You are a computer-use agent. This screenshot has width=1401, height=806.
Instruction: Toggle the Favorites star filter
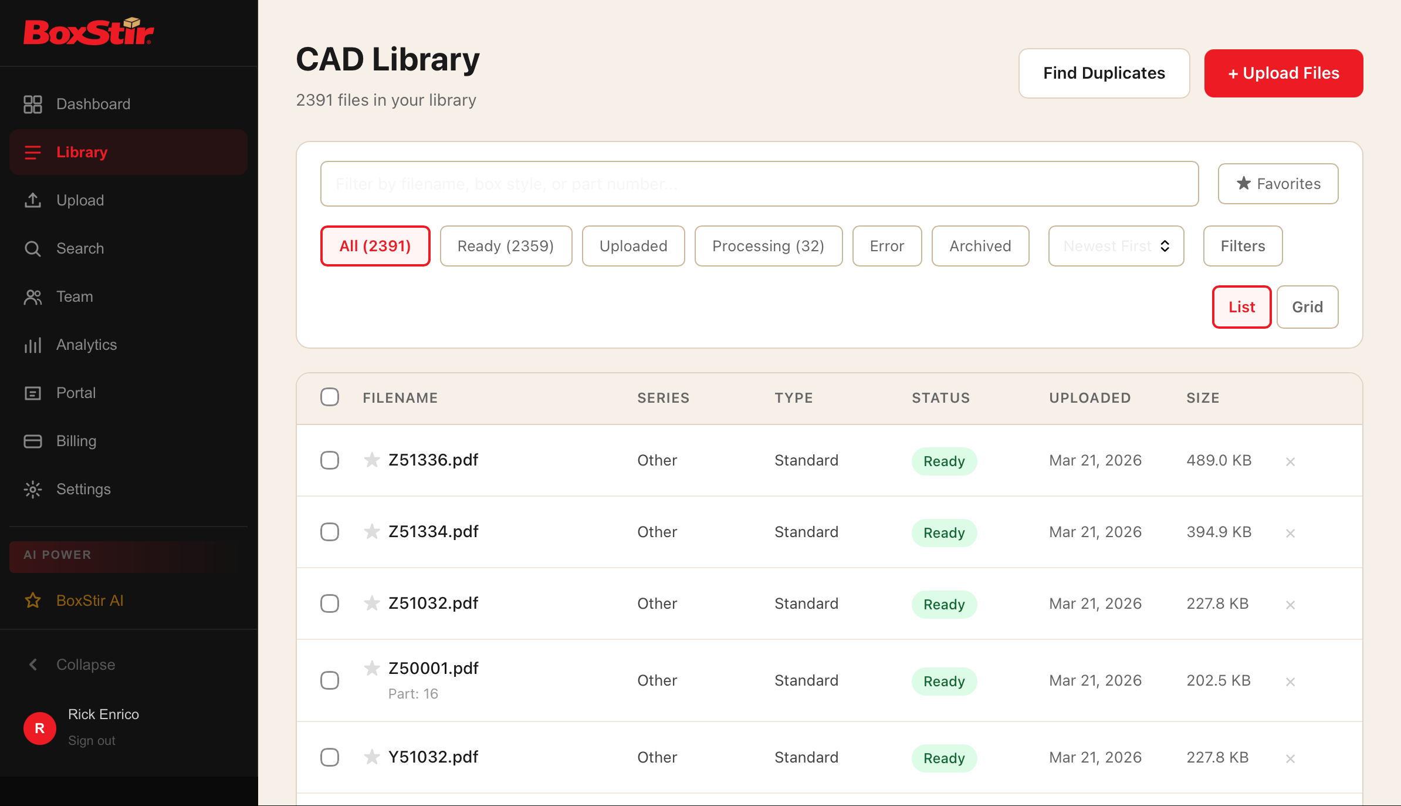pyautogui.click(x=1277, y=184)
